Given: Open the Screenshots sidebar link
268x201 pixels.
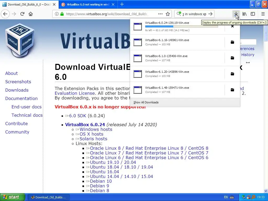Looking at the screenshot, I should tap(18, 82).
